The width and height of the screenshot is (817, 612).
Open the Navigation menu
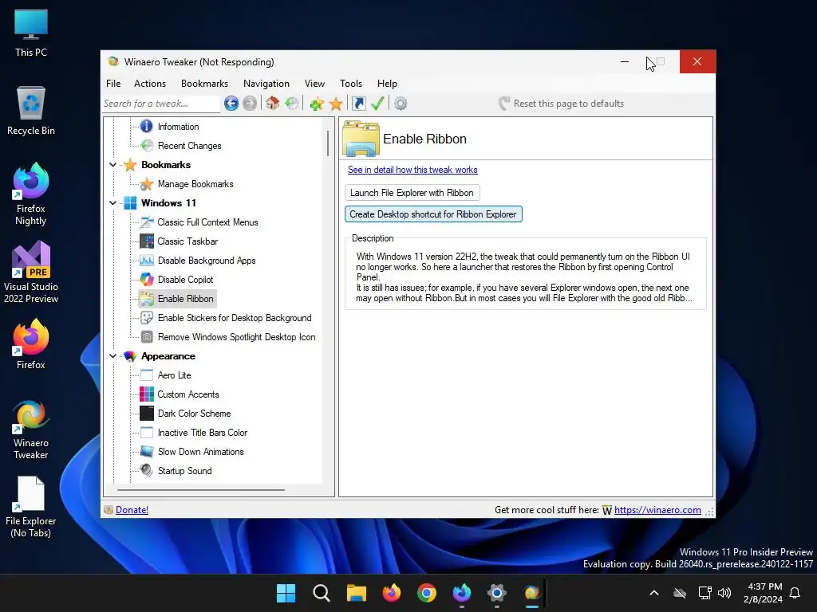[266, 83]
